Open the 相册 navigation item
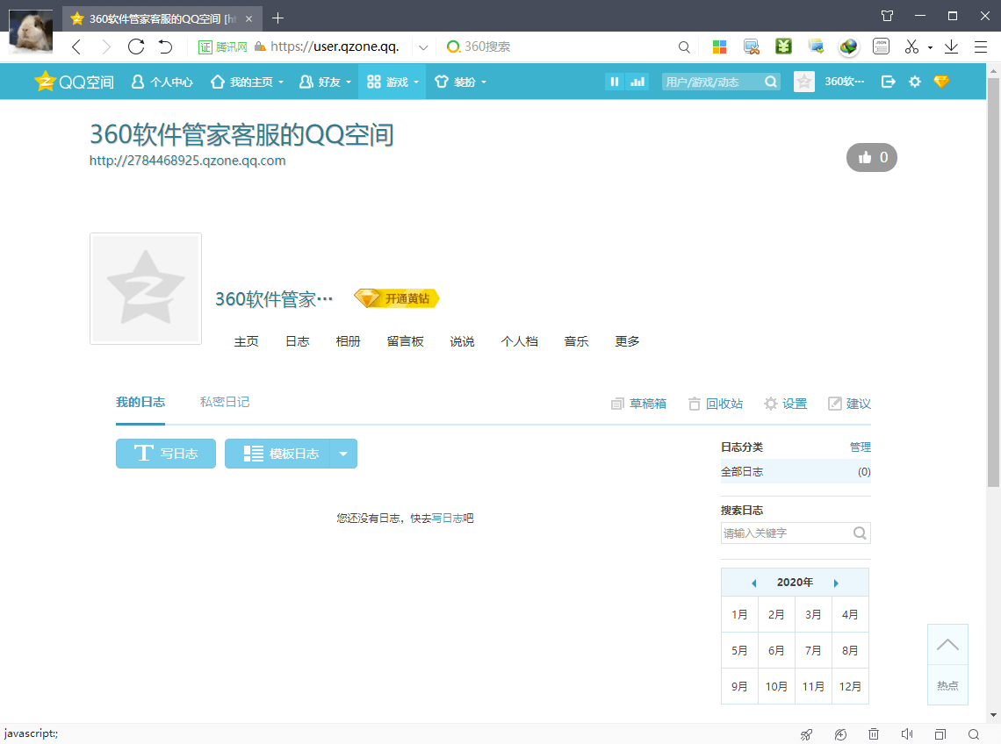The height and width of the screenshot is (744, 1001). 348,341
